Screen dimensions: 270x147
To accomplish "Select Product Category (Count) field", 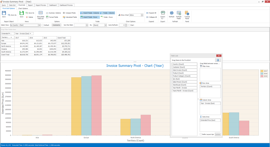I will (184, 76).
